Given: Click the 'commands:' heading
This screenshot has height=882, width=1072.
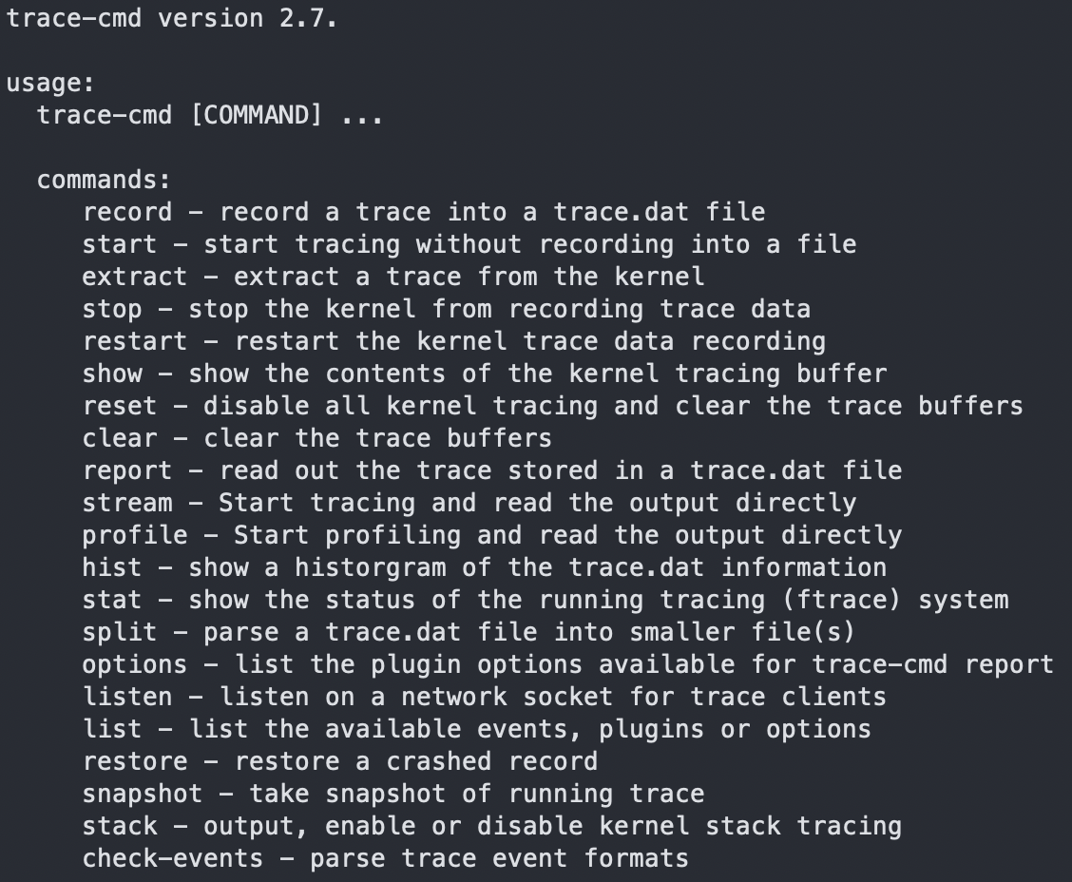Looking at the screenshot, I should click(104, 180).
